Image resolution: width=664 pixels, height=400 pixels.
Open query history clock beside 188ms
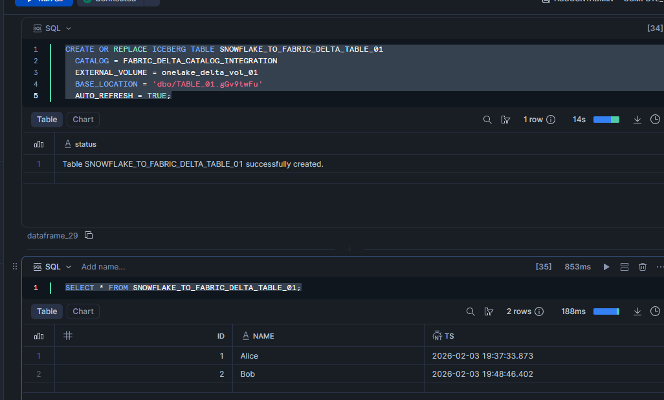point(655,311)
